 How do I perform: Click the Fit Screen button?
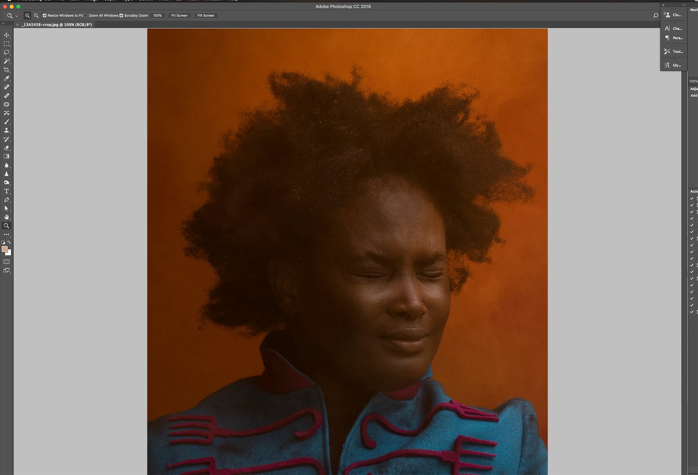click(x=179, y=15)
